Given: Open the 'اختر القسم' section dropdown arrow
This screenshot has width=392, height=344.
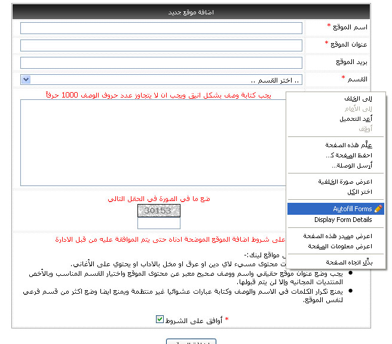Looking at the screenshot, I should pos(26,80).
